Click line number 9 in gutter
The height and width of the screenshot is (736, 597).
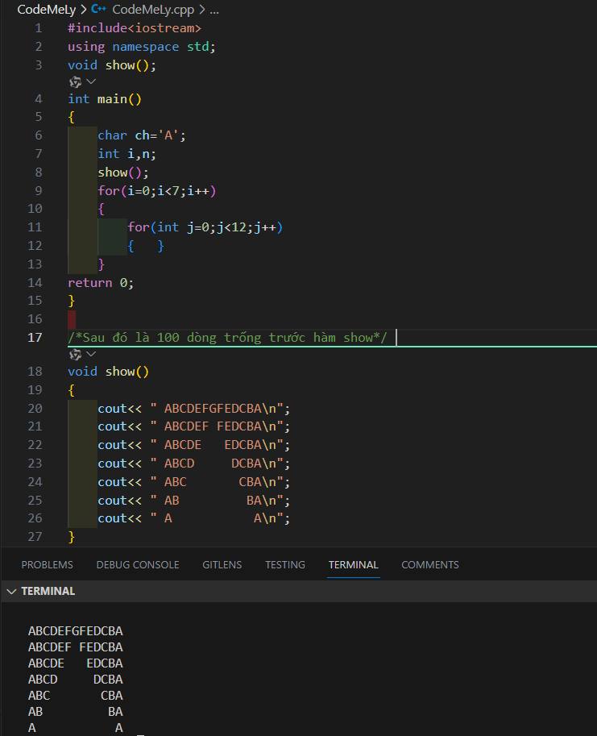[x=39, y=191]
